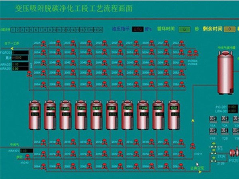Click the oil pressure indicator value field
The height and width of the screenshot is (179, 239).
point(138,29)
